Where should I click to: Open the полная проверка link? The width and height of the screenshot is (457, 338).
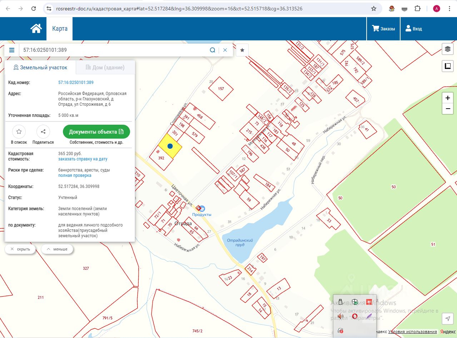pyautogui.click(x=75, y=175)
